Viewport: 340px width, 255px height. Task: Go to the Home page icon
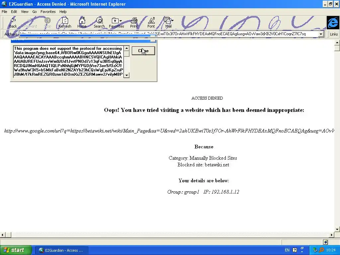[x=82, y=23]
